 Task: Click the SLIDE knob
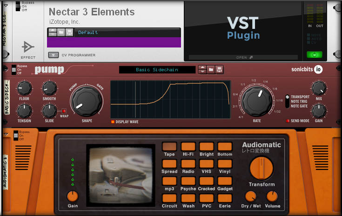pyautogui.click(x=49, y=111)
